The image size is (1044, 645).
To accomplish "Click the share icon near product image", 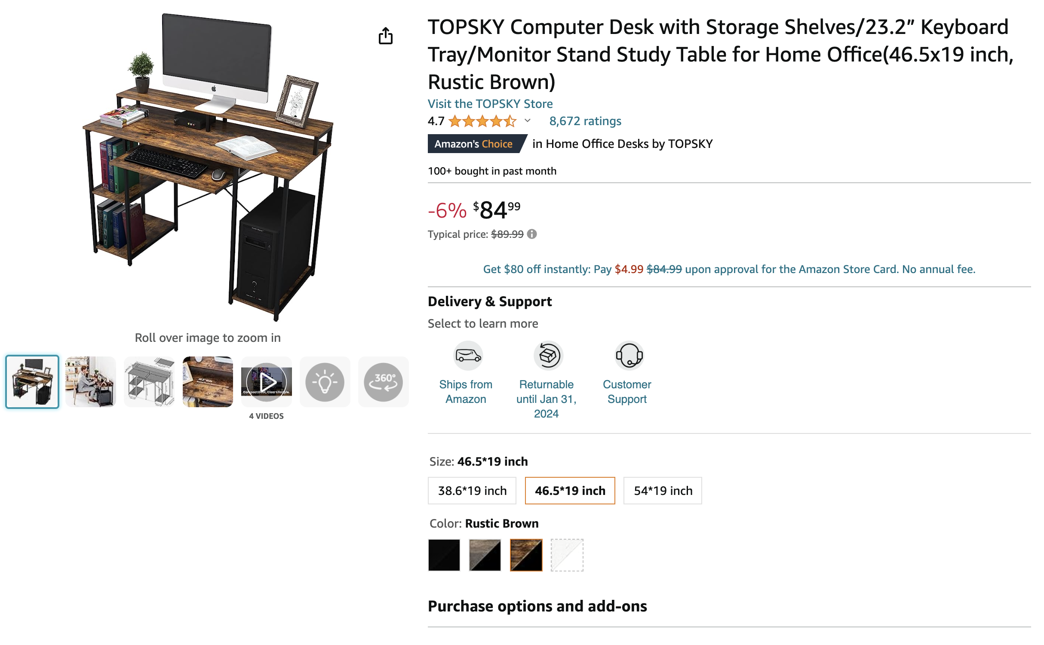I will coord(385,36).
